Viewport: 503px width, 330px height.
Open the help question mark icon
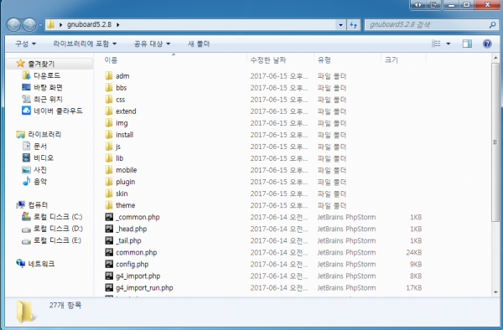pyautogui.click(x=487, y=44)
